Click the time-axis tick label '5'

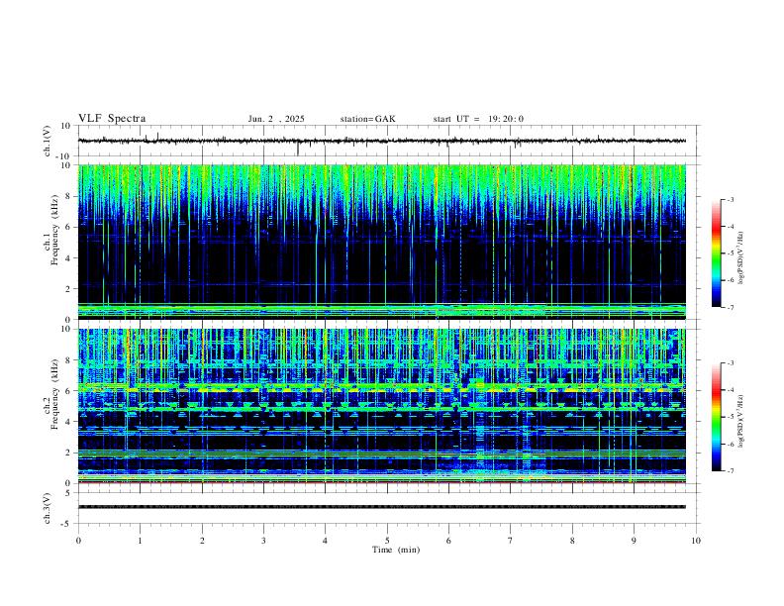(x=387, y=541)
